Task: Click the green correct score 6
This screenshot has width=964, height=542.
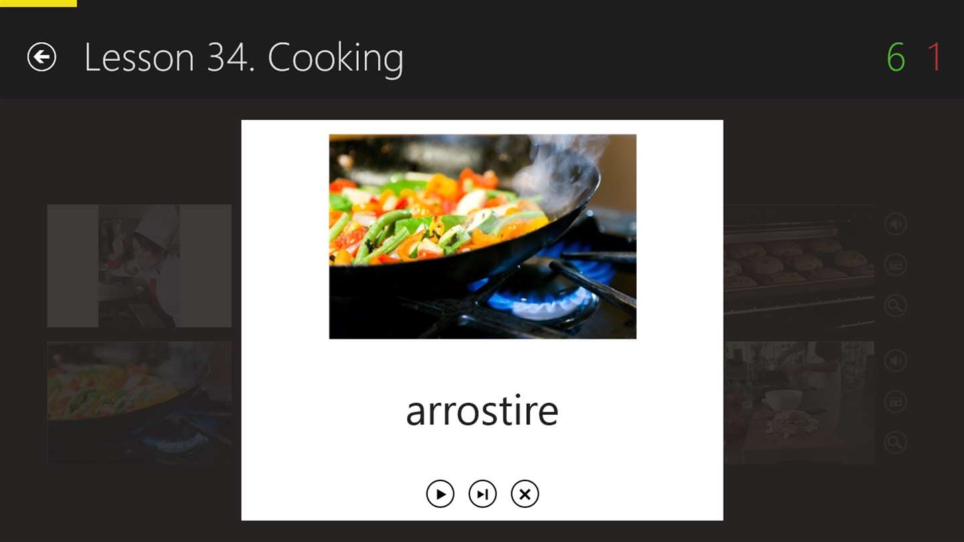Action: tap(896, 58)
